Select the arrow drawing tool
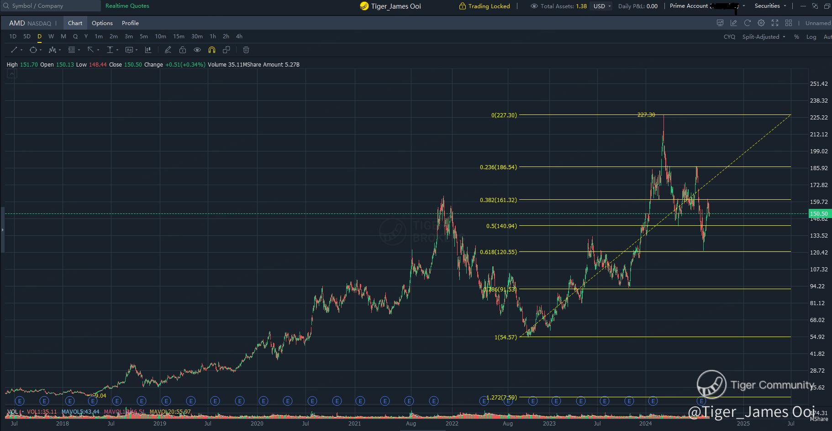The image size is (832, 431). (90, 50)
